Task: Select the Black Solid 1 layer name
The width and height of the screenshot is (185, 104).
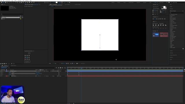Action: 14,76
